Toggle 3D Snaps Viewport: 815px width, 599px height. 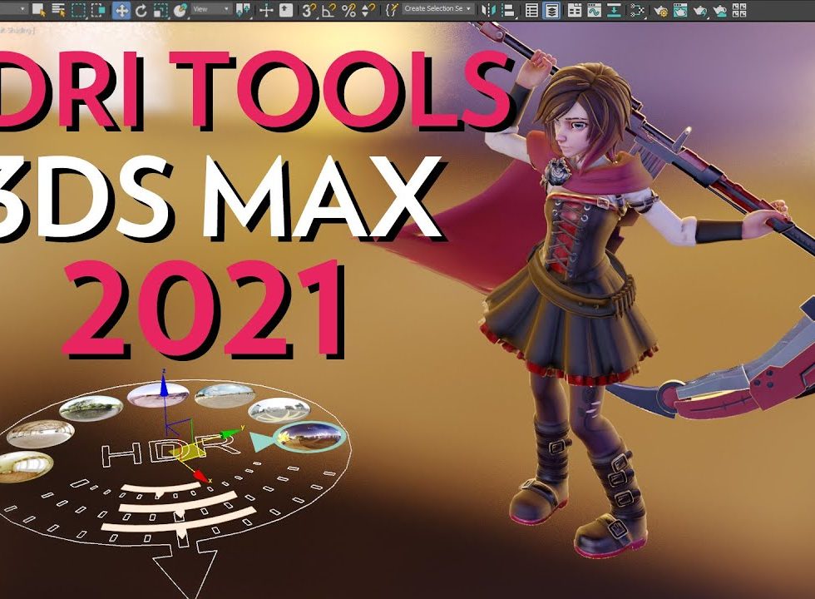[x=309, y=10]
